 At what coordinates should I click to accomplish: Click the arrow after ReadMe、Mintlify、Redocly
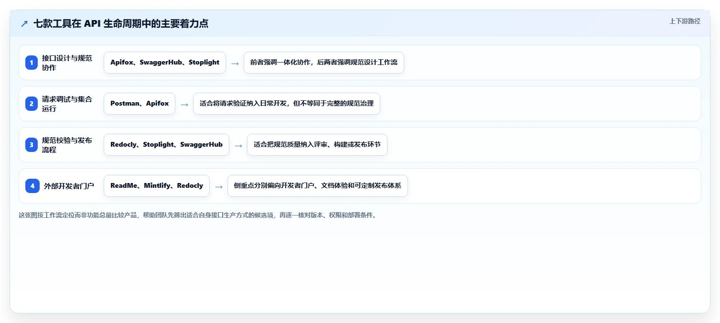tap(218, 186)
